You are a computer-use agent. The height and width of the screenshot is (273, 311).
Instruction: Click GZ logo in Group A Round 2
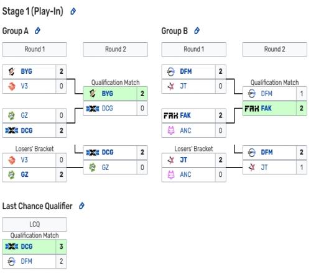93,168
